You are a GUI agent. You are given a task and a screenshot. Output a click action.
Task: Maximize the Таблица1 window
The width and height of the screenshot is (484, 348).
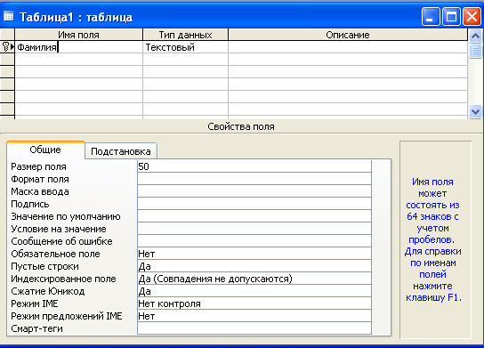451,16
